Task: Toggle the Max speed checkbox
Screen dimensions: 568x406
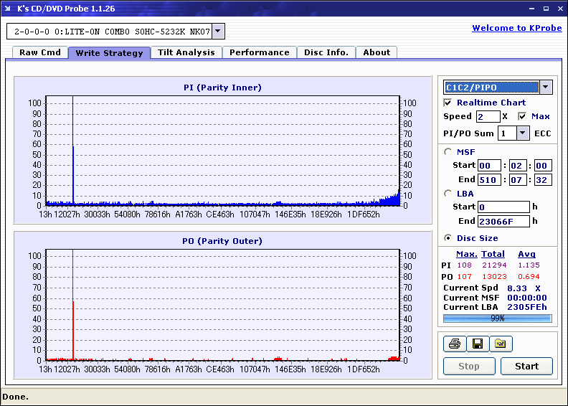Action: pos(522,116)
